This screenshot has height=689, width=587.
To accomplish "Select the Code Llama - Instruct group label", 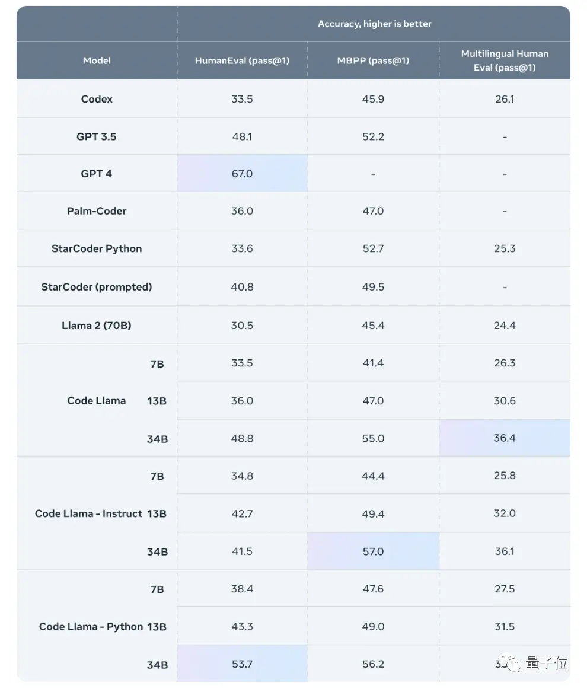I will point(88,513).
